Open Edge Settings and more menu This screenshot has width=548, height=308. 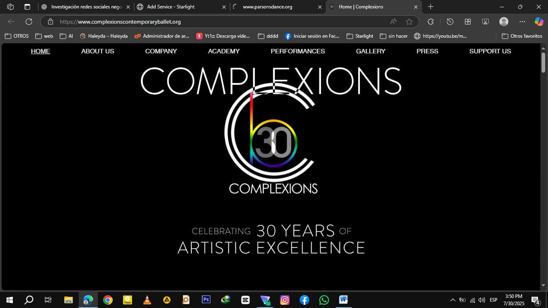tap(522, 22)
